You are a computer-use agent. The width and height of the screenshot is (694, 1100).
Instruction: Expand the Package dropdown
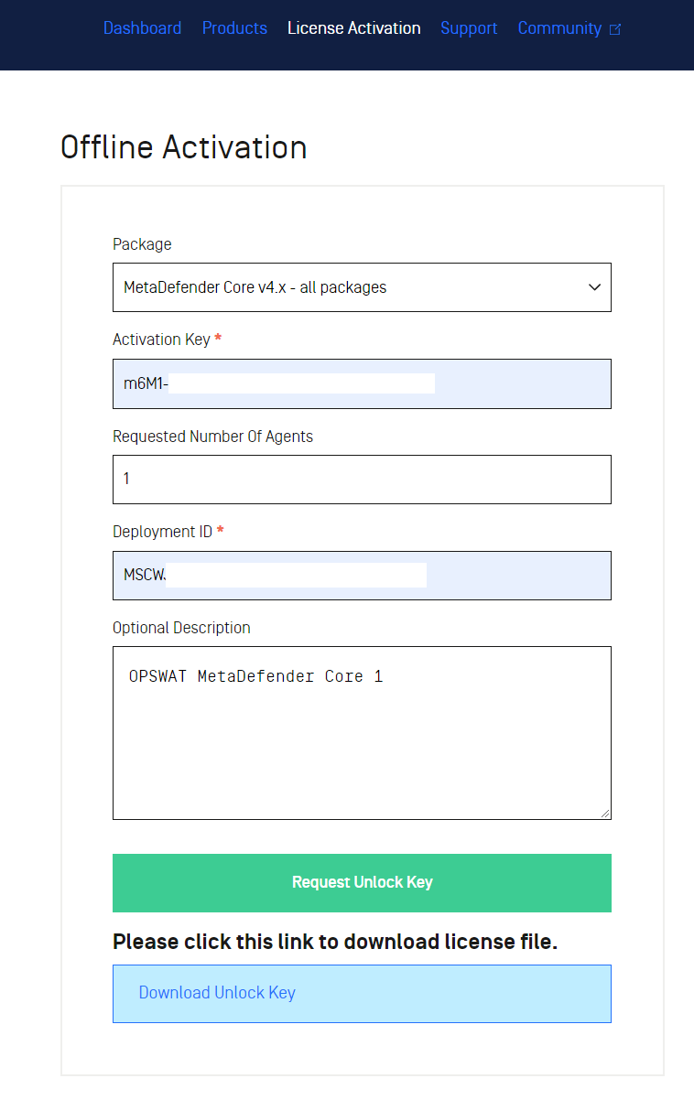362,287
